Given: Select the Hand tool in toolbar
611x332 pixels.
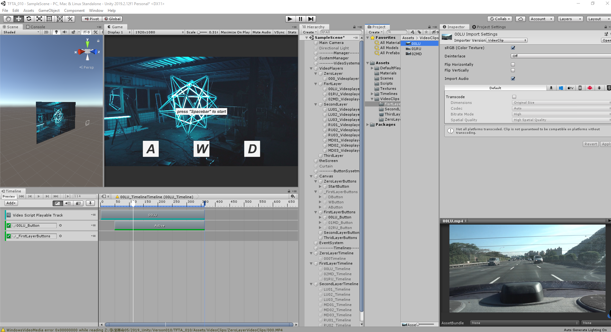Looking at the screenshot, I should [x=8, y=19].
